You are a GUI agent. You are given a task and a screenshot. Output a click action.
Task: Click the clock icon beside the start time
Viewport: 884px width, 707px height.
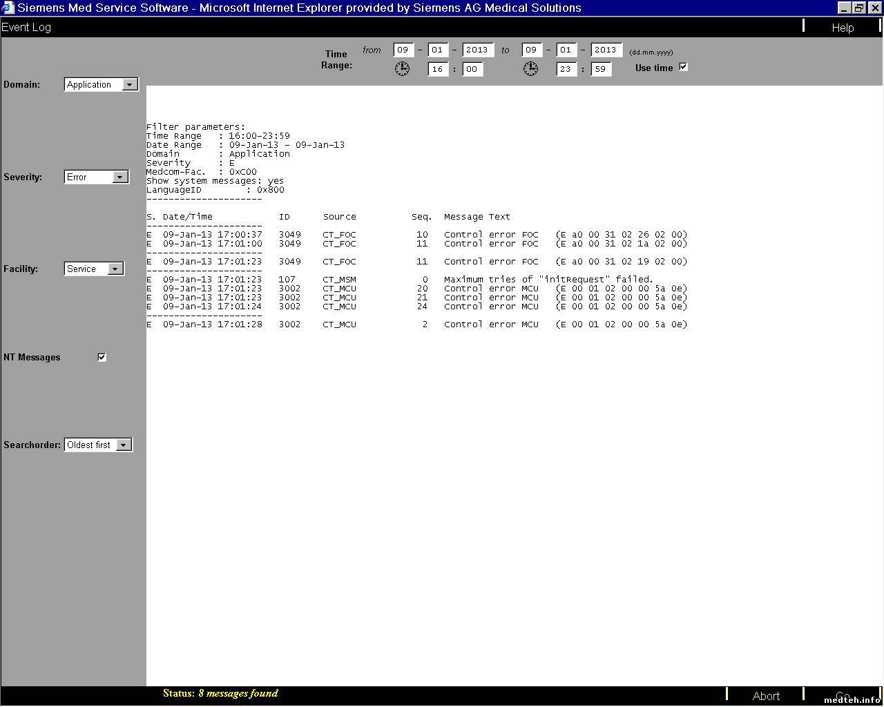tap(402, 68)
